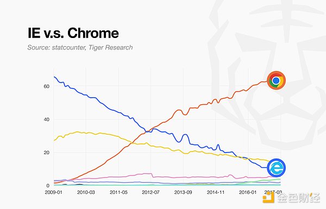Click the "IE v.s. Chrome" chart title
The width and height of the screenshot is (326, 209).
(x=73, y=33)
